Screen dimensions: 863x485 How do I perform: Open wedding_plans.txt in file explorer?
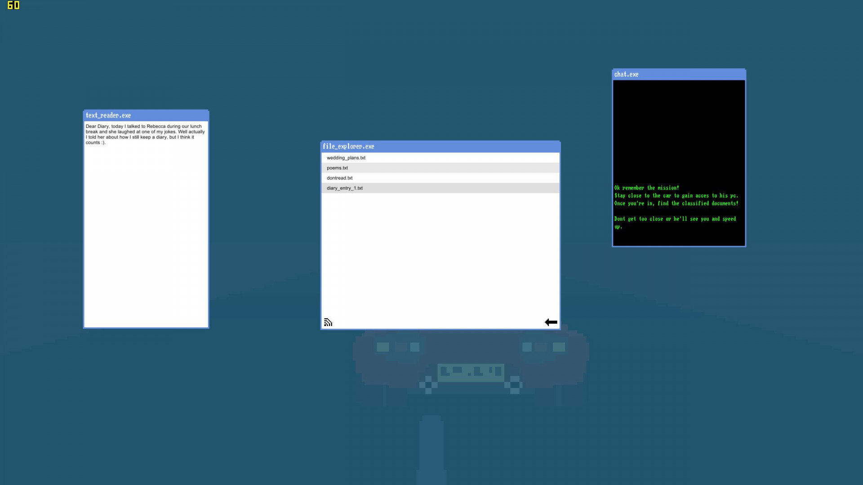coord(440,158)
